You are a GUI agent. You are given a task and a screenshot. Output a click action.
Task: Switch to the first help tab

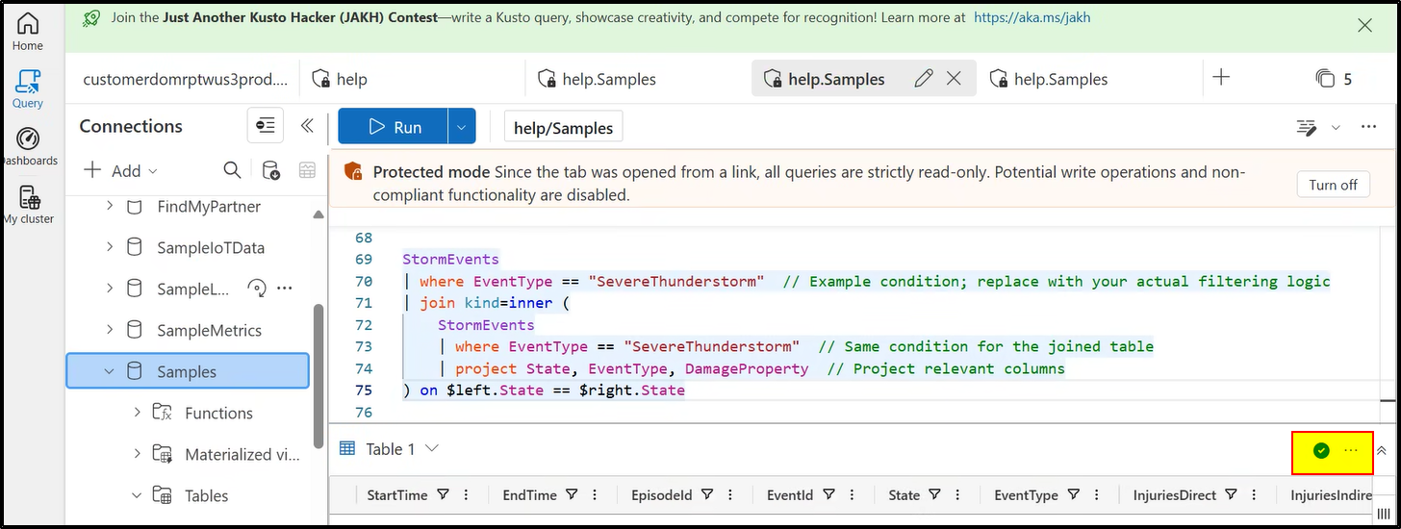coord(412,79)
